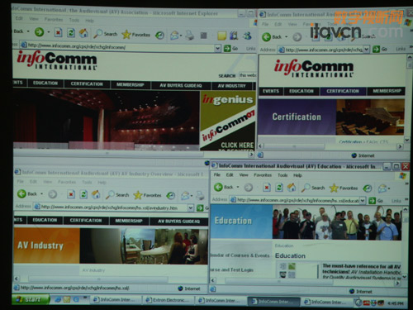This screenshot has width=413, height=310.
Task: Open the Tools menu in Education window
Action: pos(282,175)
